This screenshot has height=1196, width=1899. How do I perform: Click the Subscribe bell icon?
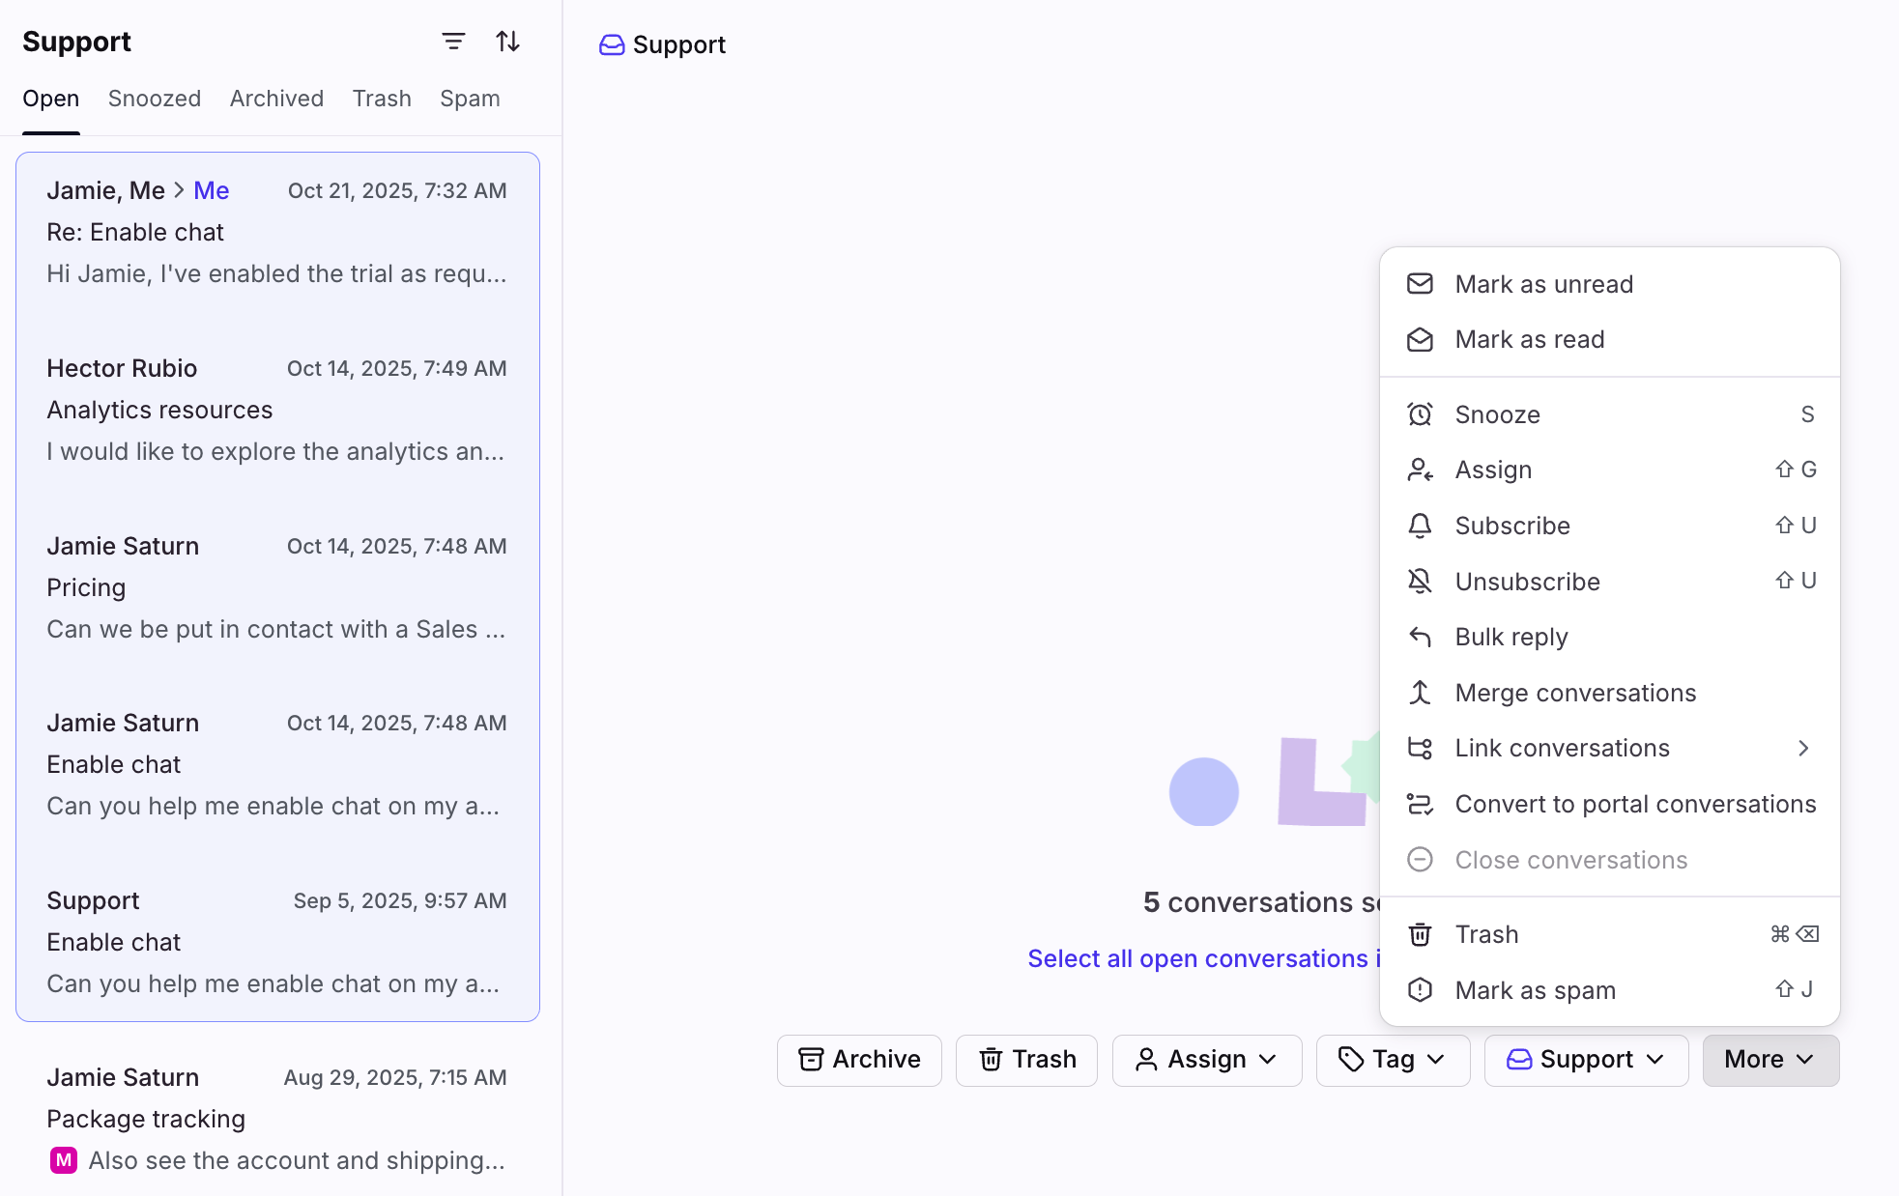click(x=1420, y=526)
